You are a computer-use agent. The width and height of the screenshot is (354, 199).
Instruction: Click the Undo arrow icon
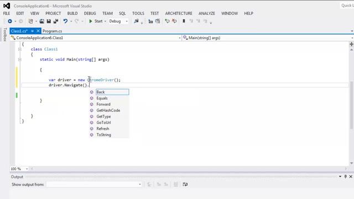pos(65,21)
